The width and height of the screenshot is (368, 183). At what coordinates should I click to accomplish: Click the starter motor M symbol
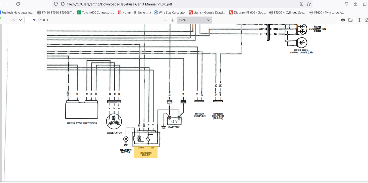[x=126, y=139]
